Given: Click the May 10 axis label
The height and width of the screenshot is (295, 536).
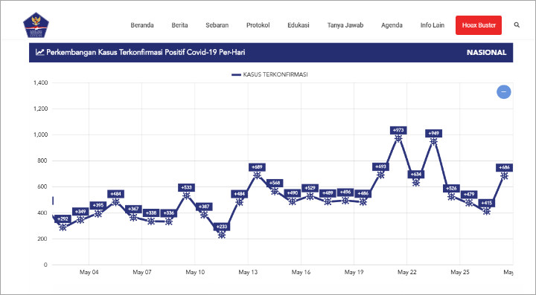Looking at the screenshot, I should tap(195, 272).
